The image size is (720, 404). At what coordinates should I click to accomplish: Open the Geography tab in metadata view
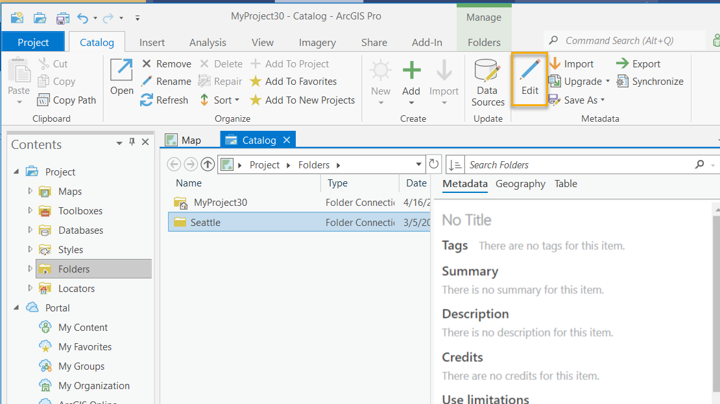tap(520, 183)
